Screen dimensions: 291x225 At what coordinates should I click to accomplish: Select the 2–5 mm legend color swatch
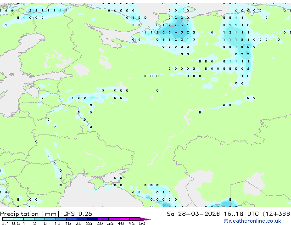(39, 219)
